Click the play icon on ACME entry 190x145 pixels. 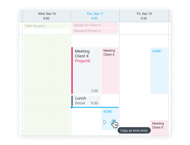pos(105,122)
